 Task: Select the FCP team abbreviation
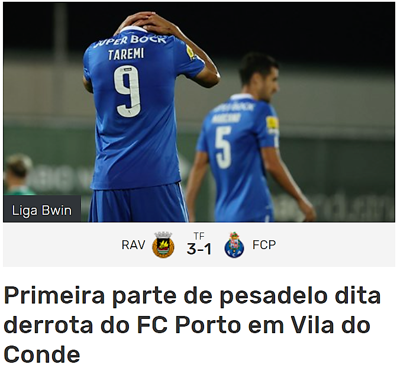click(x=264, y=245)
